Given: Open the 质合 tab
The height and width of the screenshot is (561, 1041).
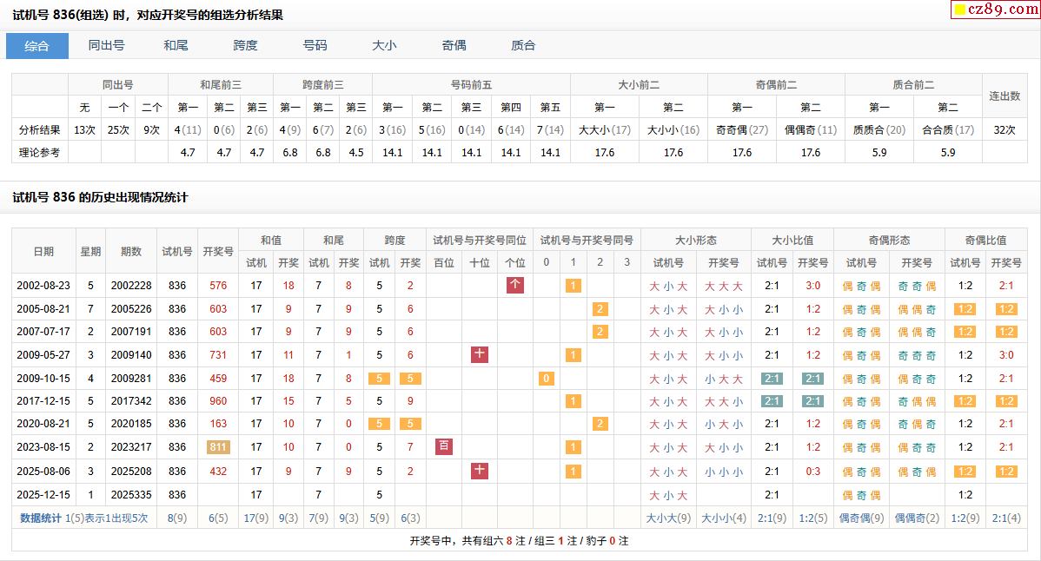Looking at the screenshot, I should tap(523, 46).
